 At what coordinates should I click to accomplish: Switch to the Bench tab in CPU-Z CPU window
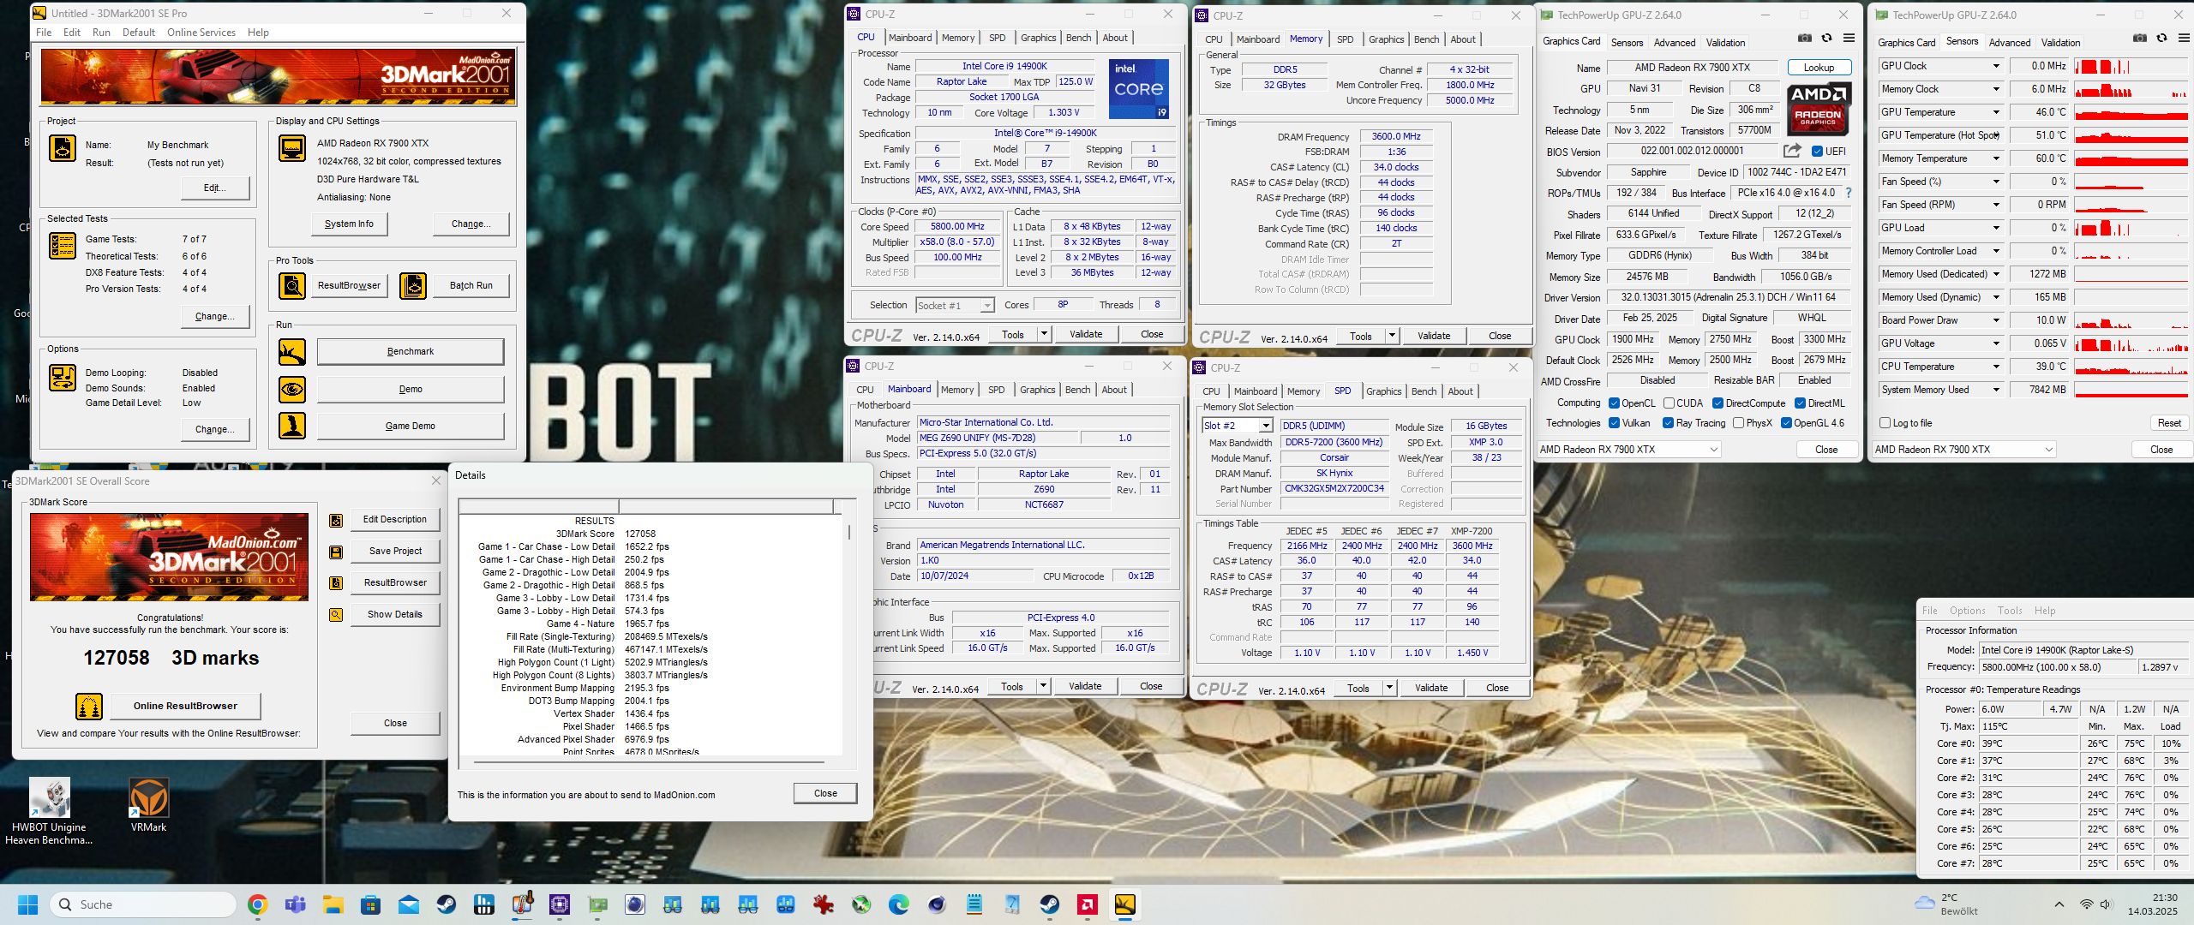(x=1078, y=38)
